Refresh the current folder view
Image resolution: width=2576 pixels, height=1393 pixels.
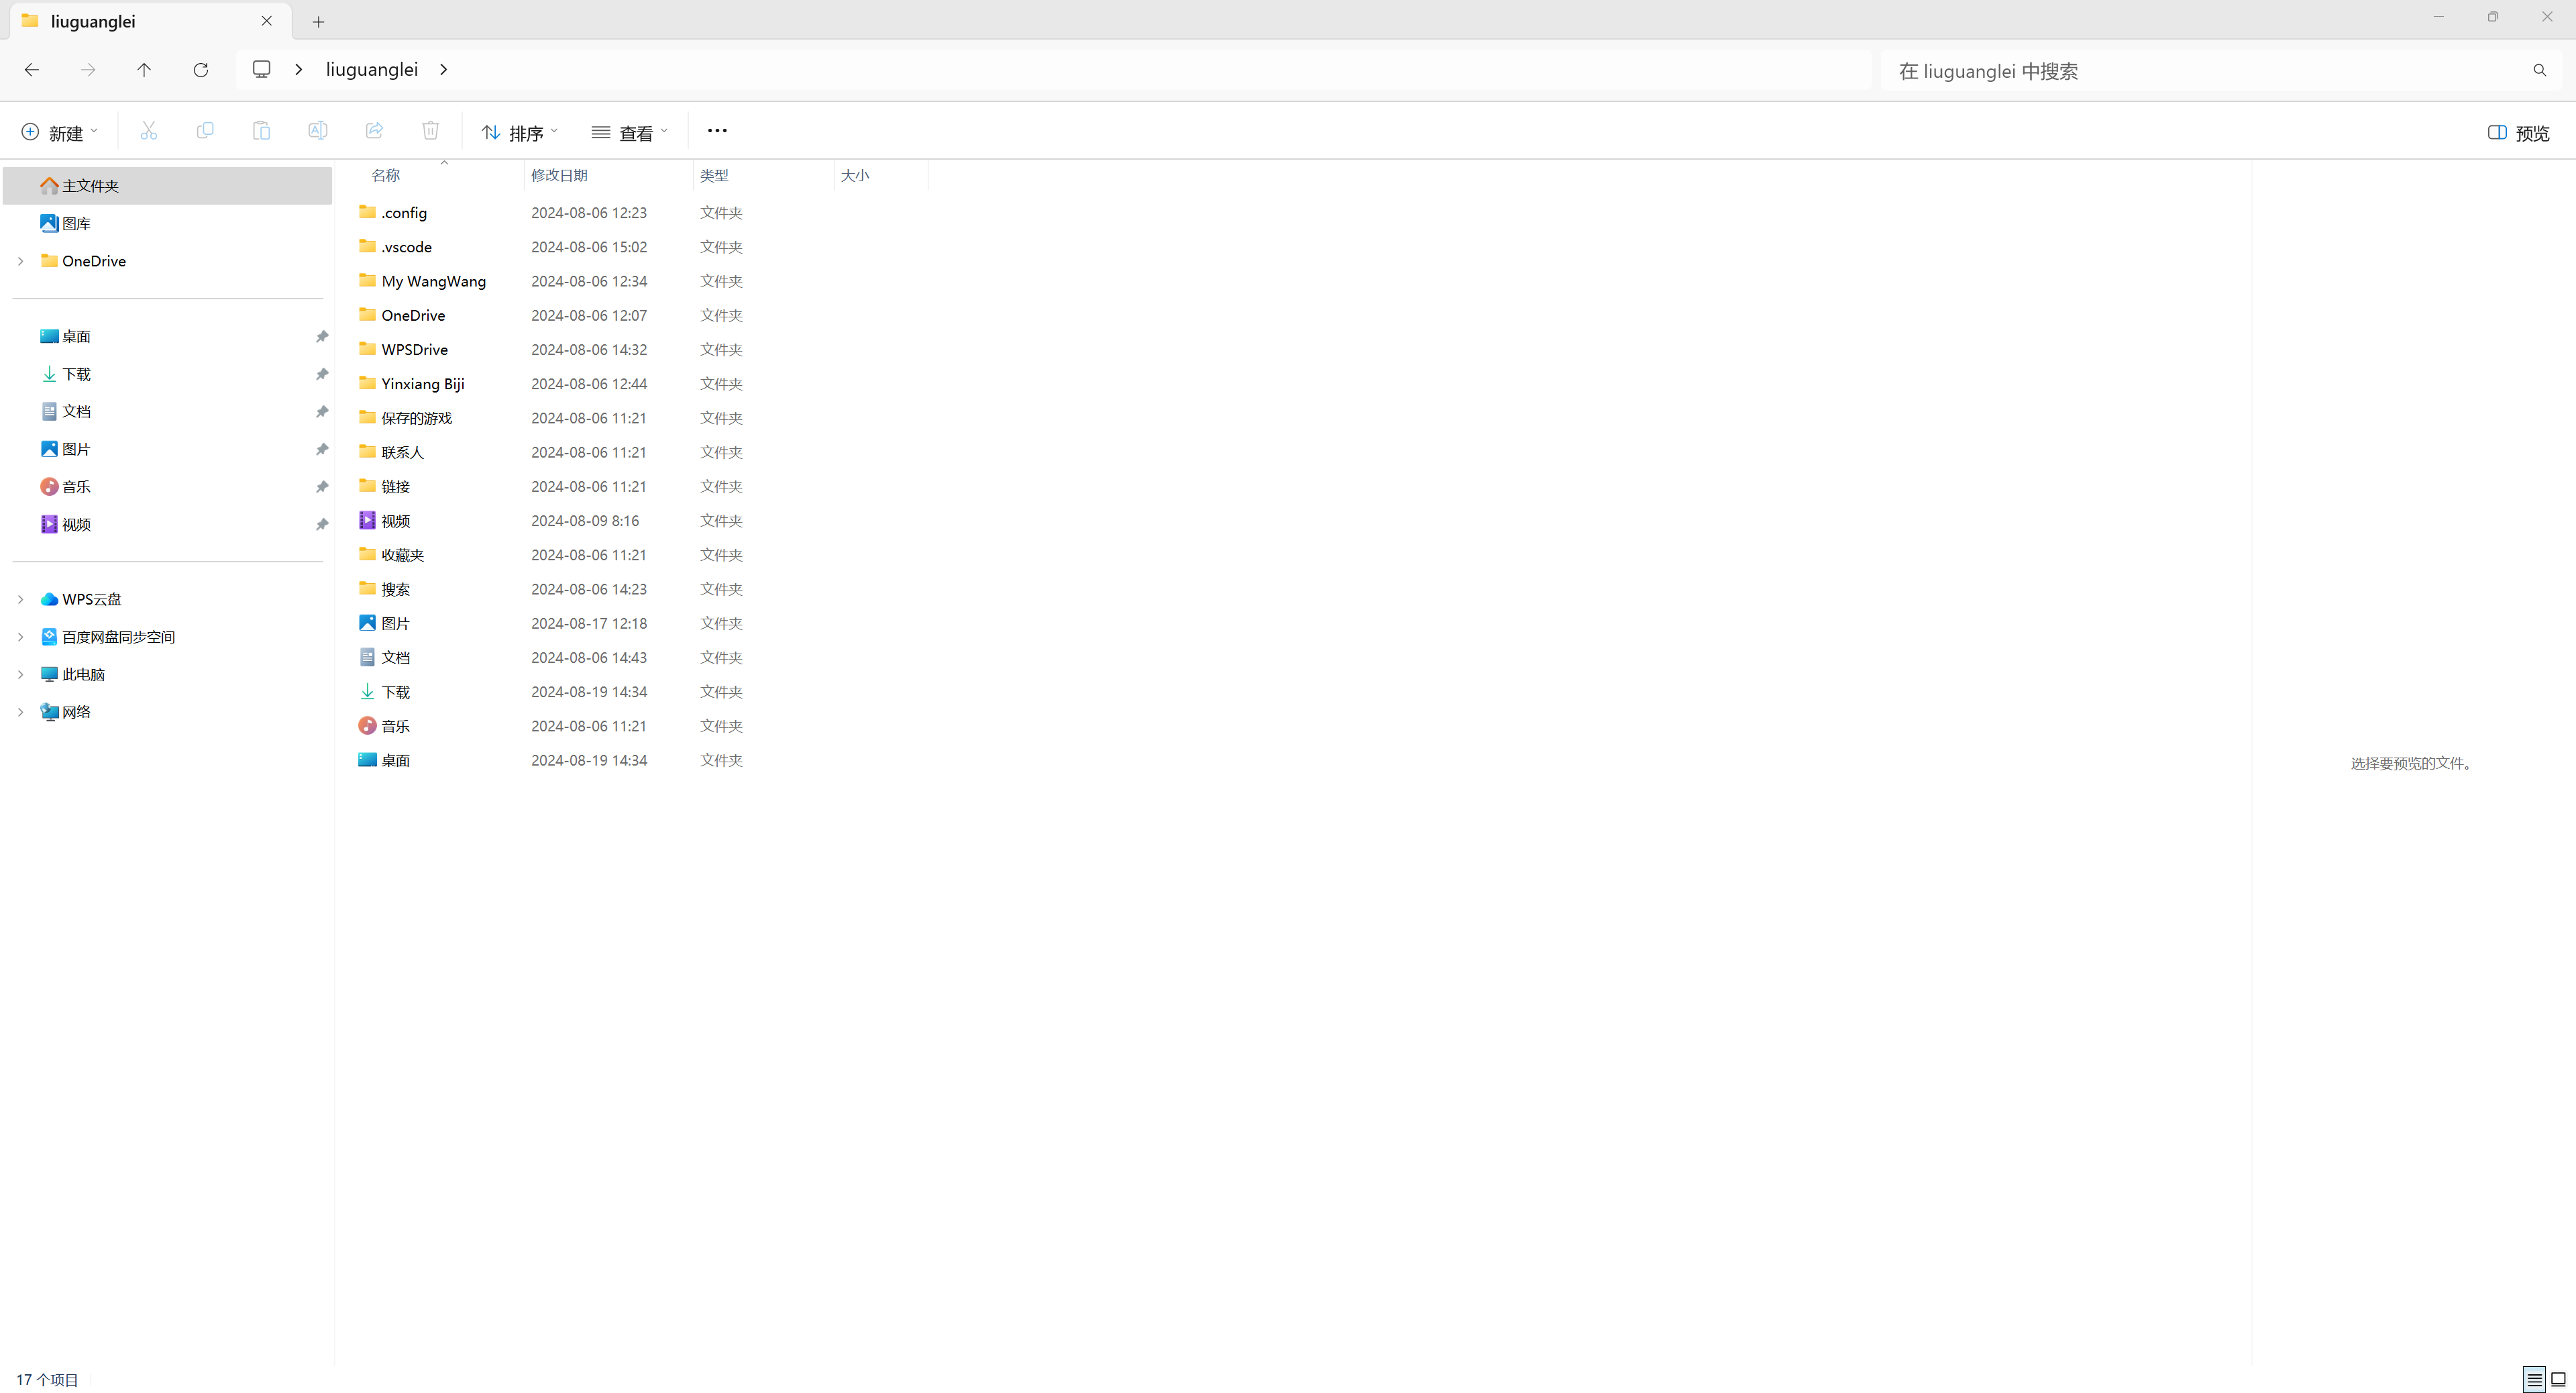point(201,70)
